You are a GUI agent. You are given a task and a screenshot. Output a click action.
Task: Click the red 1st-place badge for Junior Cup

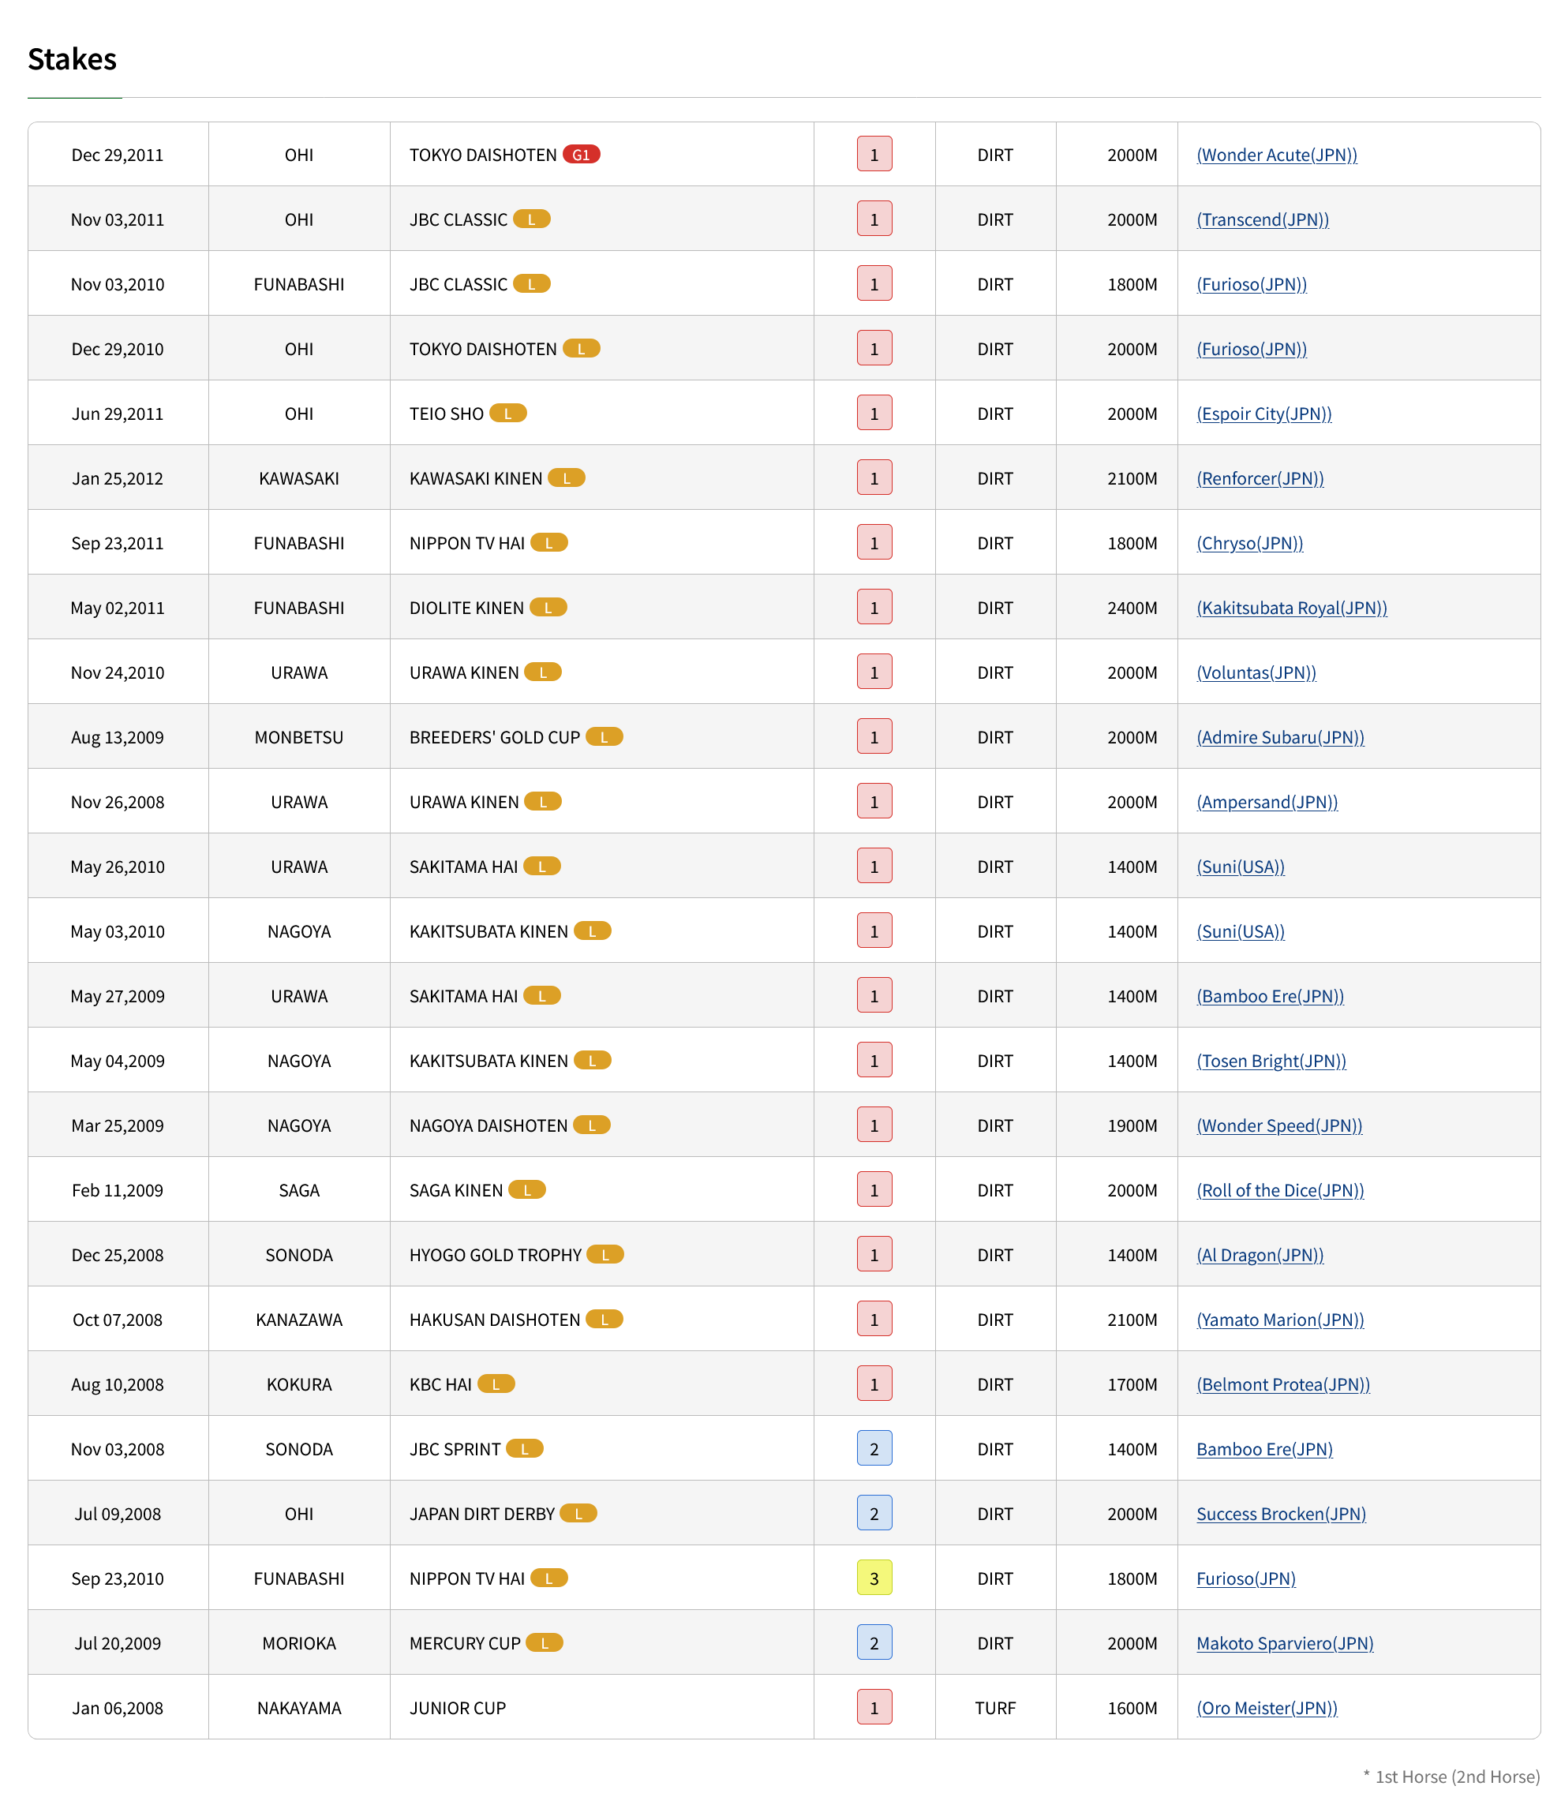tap(874, 1706)
